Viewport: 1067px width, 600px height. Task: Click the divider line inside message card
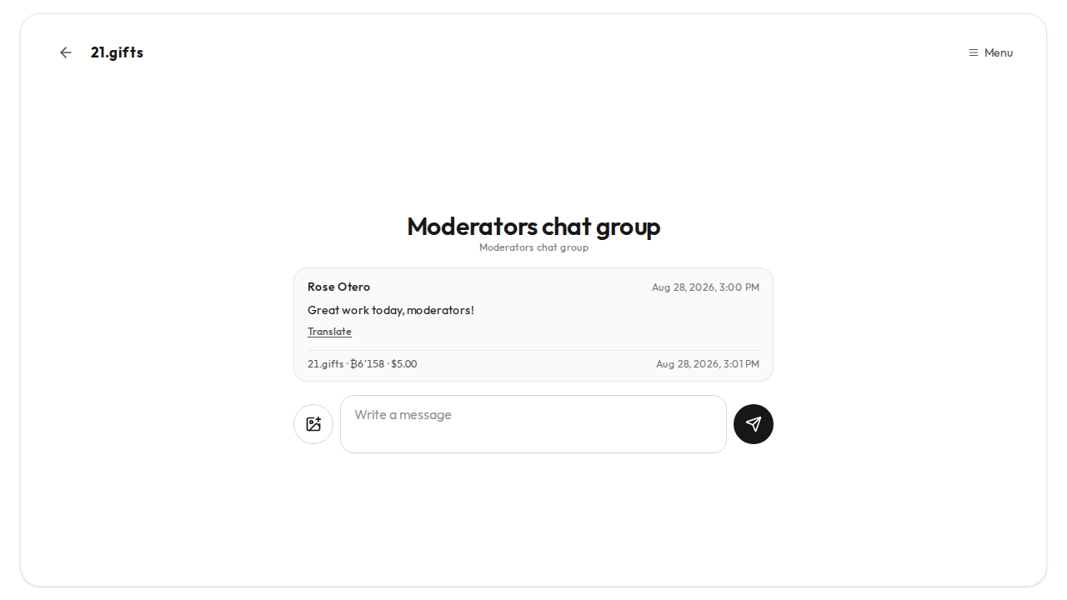(533, 350)
